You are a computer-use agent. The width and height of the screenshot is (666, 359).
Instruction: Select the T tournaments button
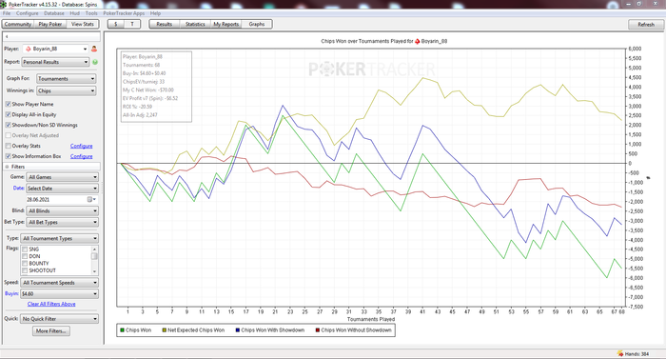pyautogui.click(x=132, y=24)
